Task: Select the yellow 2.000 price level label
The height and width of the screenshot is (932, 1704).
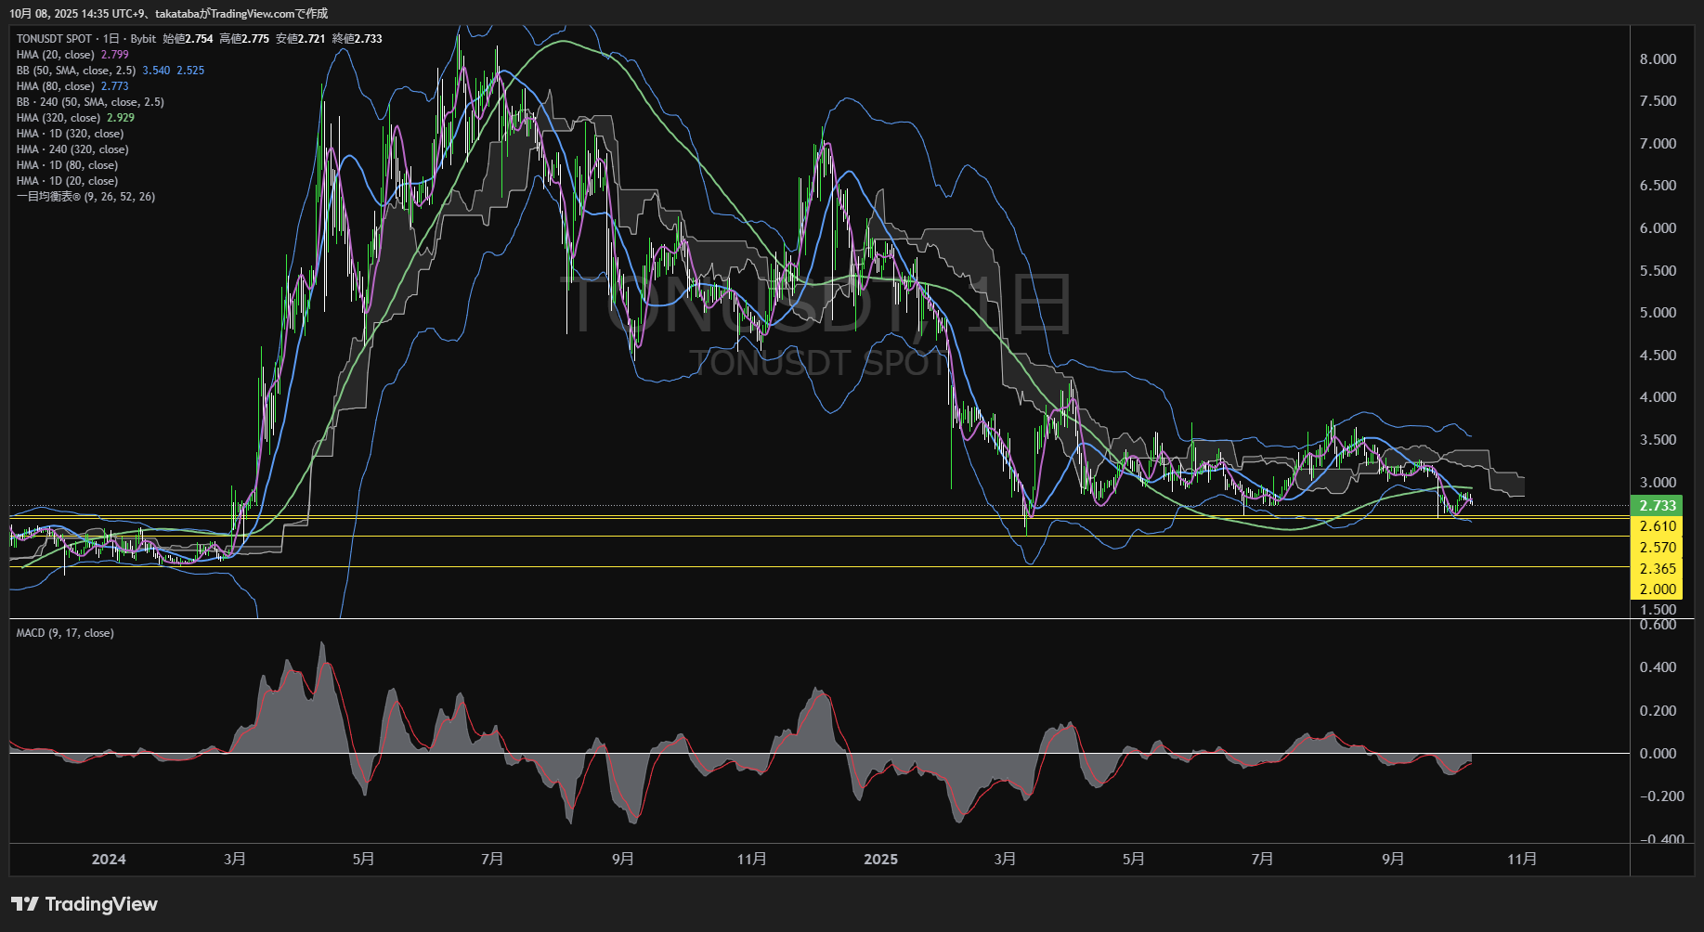Action: tap(1657, 589)
